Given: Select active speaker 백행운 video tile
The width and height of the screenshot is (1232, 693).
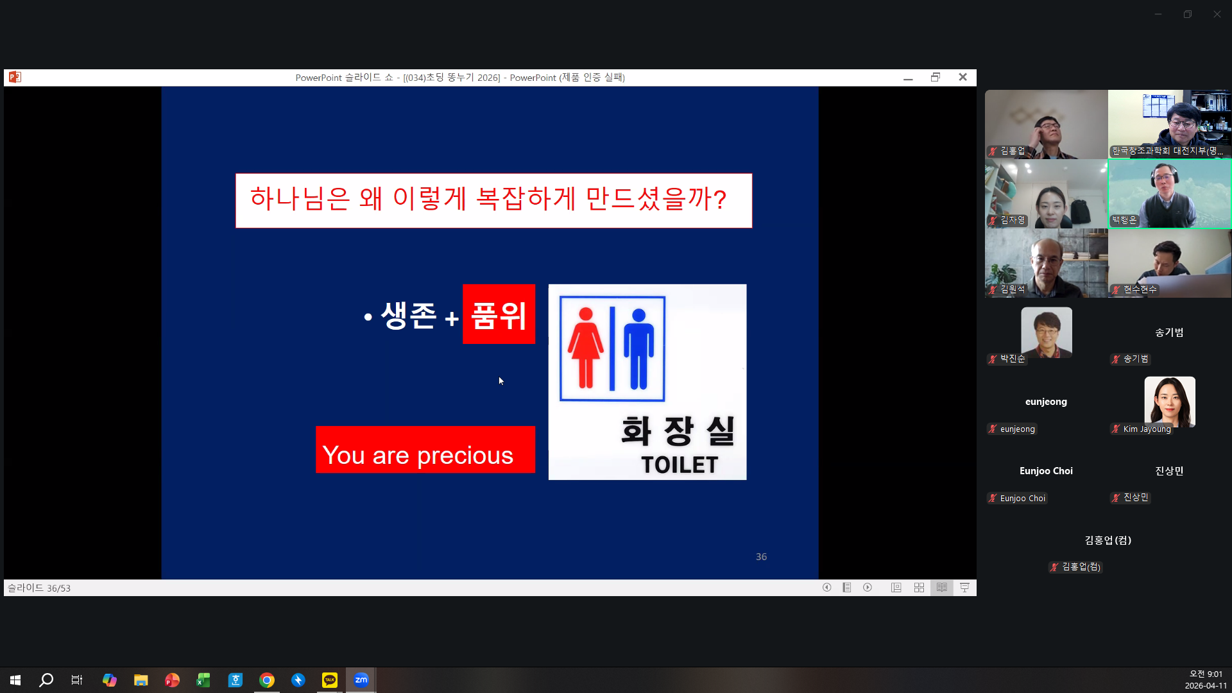Looking at the screenshot, I should 1169,194.
